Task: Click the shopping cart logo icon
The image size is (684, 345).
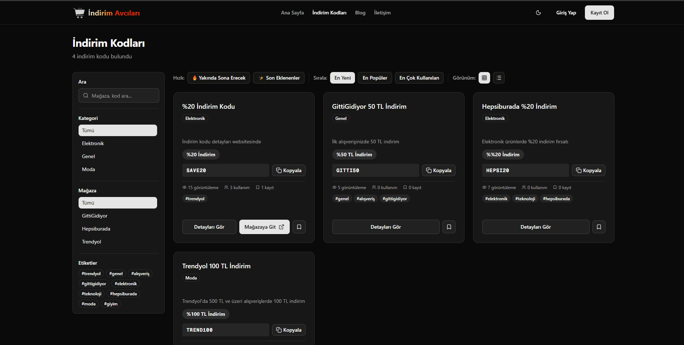Action: tap(79, 13)
